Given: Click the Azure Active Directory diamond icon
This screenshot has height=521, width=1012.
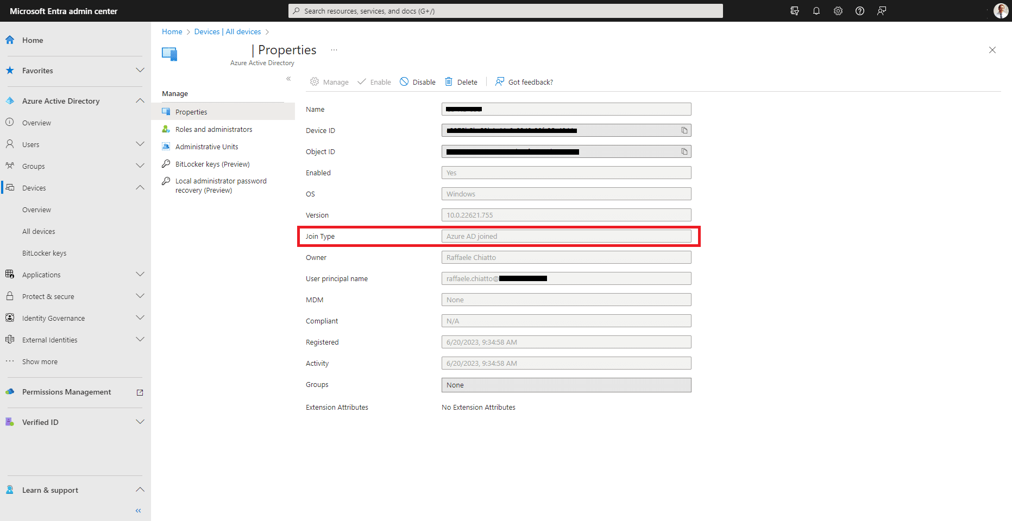Looking at the screenshot, I should tap(10, 100).
